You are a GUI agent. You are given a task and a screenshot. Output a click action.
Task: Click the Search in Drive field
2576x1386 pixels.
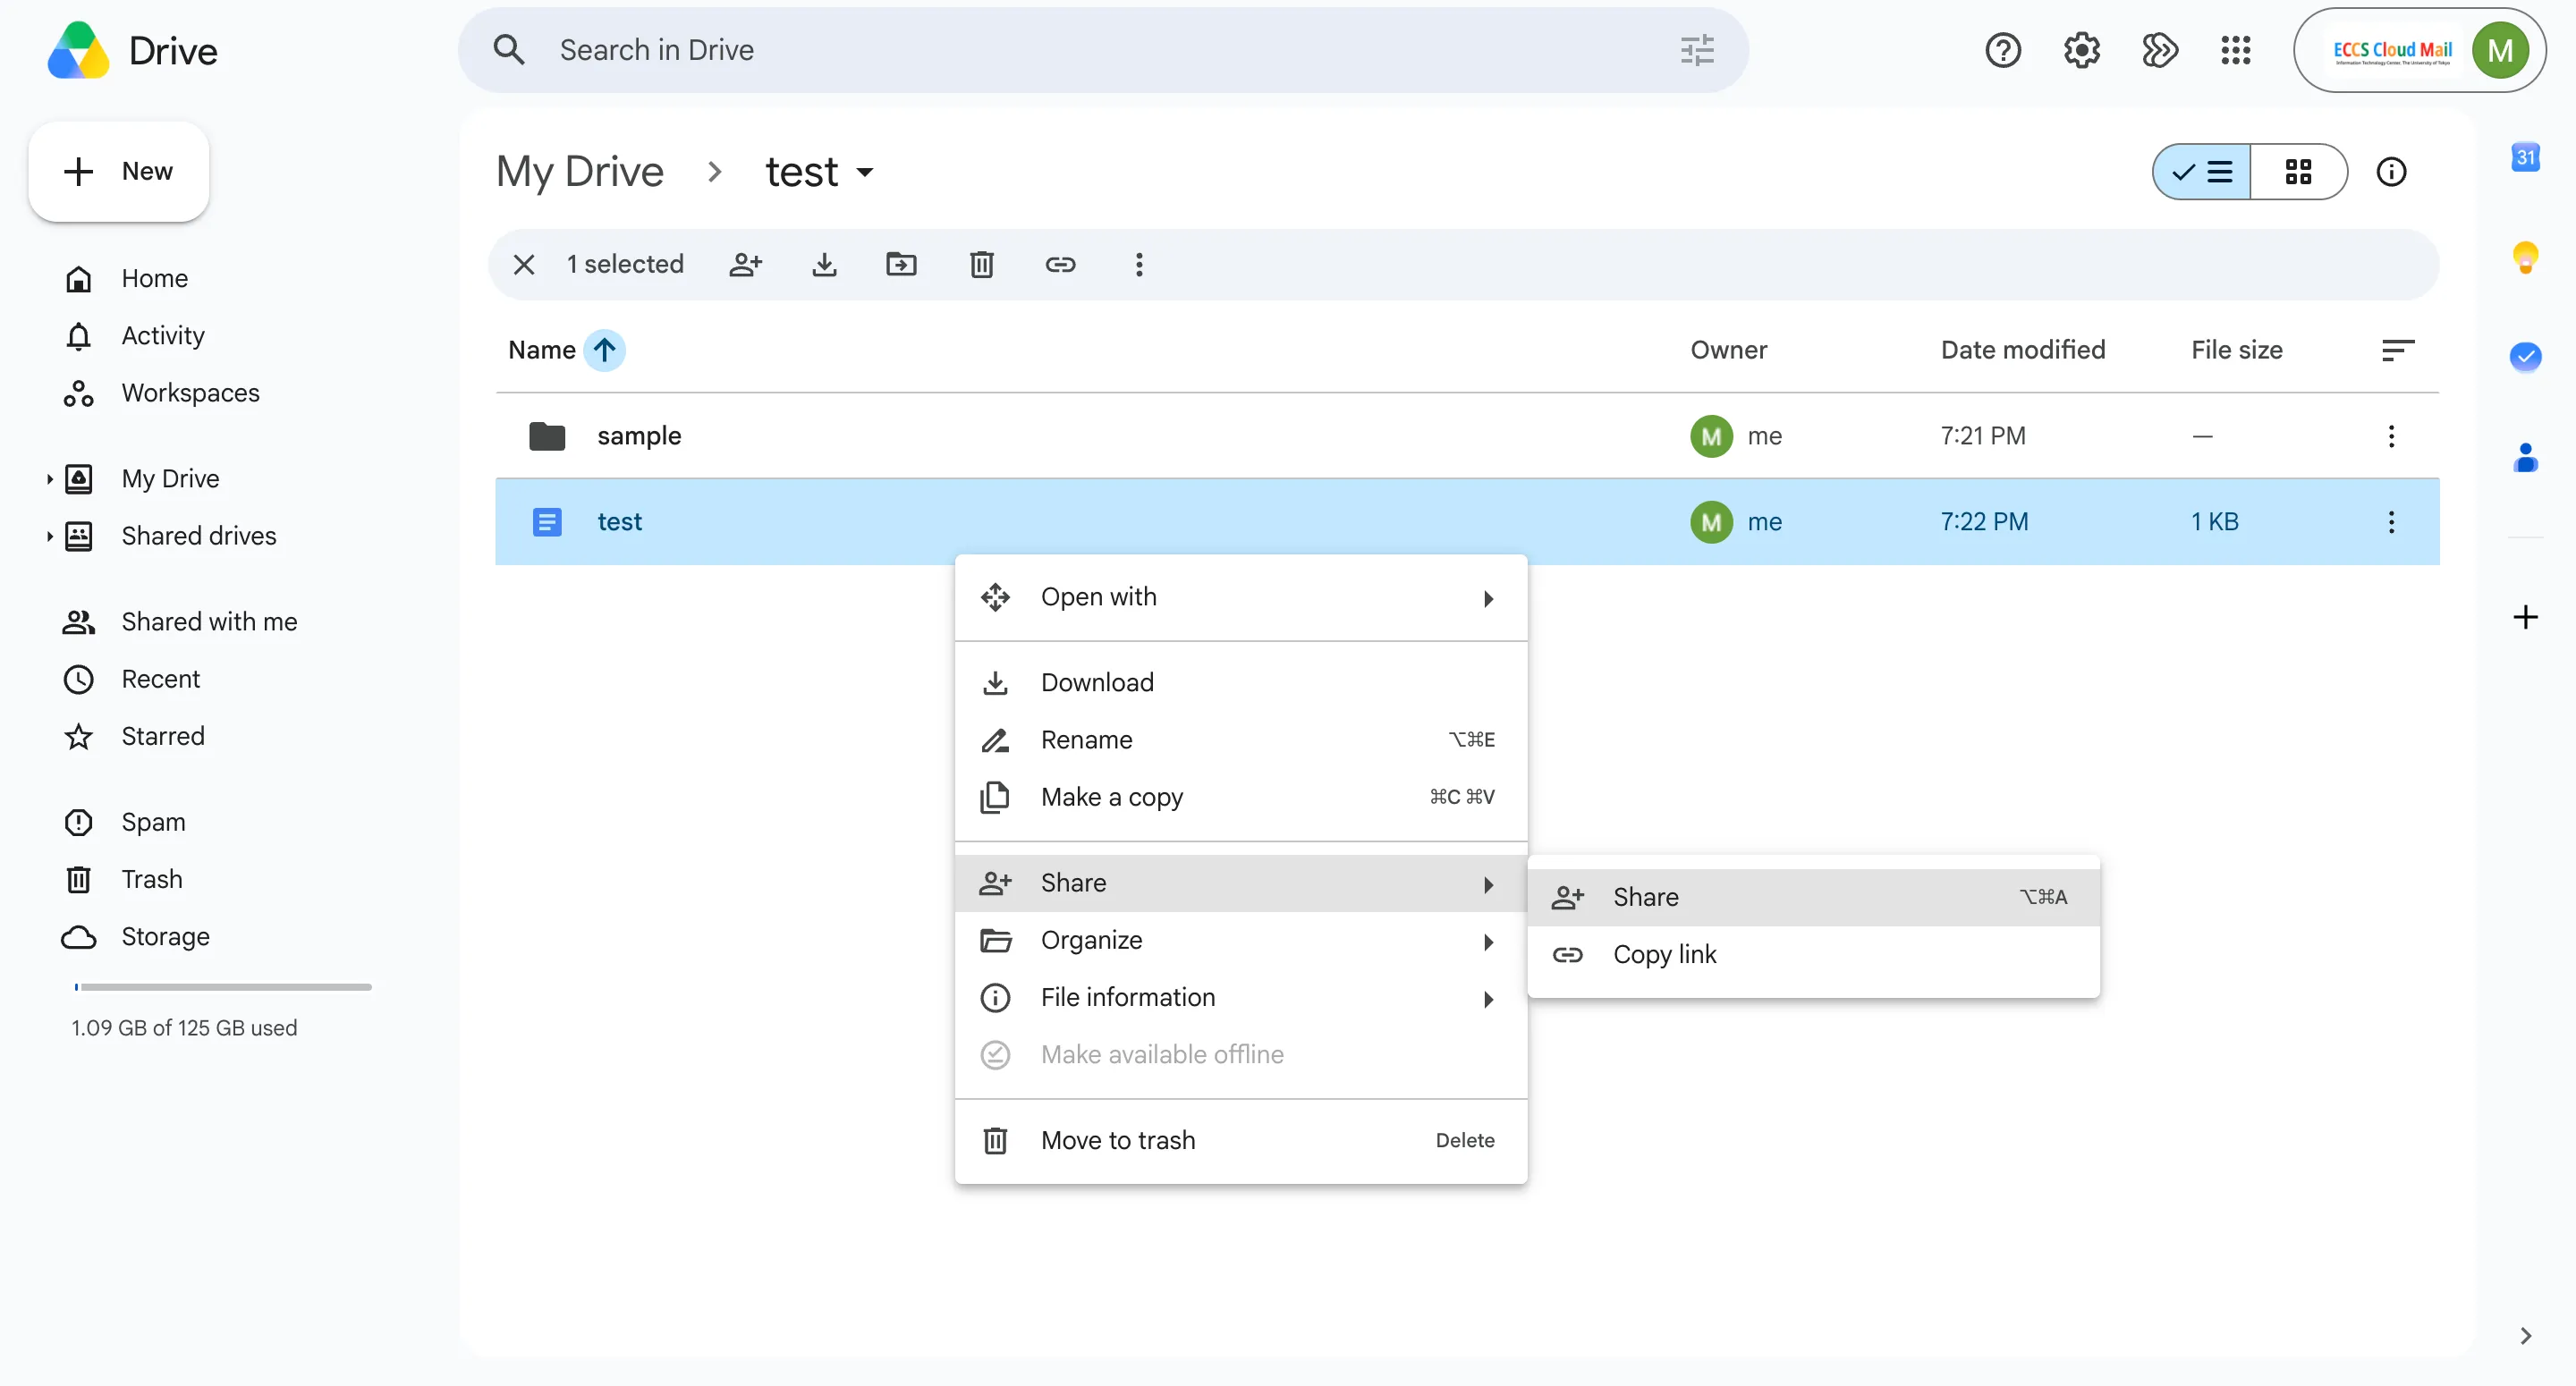(x=1103, y=50)
